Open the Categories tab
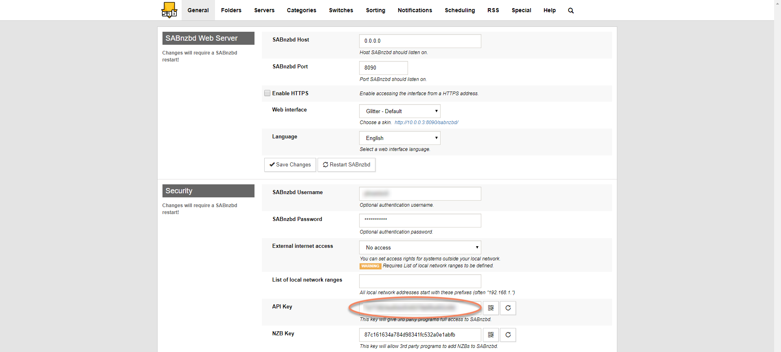 (x=302, y=10)
